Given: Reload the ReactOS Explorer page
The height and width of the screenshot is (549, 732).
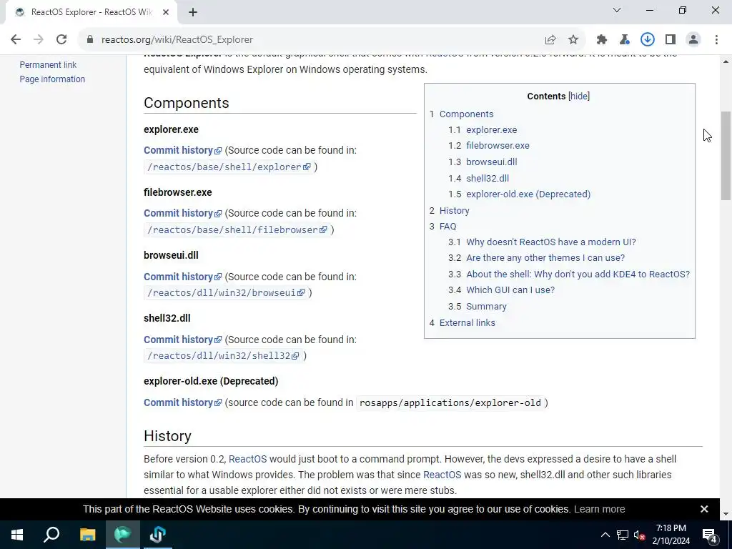Looking at the screenshot, I should (61, 40).
